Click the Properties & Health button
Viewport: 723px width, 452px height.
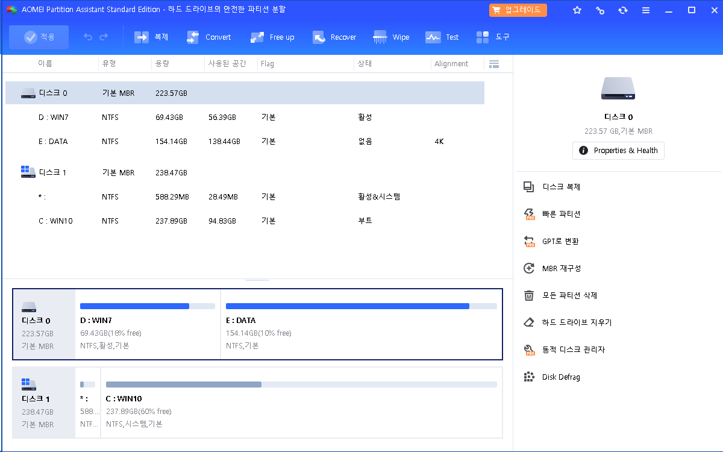618,151
